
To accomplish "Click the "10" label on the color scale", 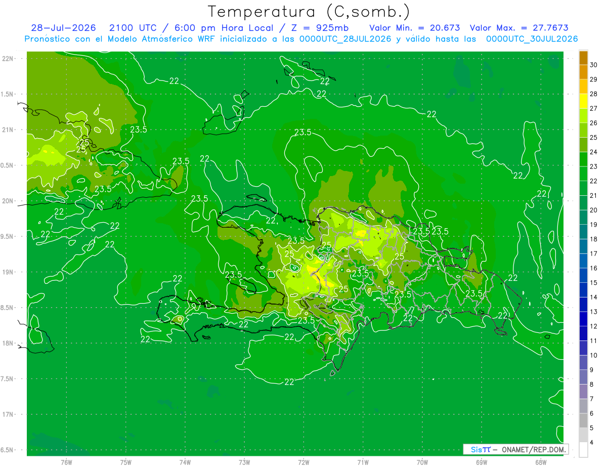I will [594, 355].
